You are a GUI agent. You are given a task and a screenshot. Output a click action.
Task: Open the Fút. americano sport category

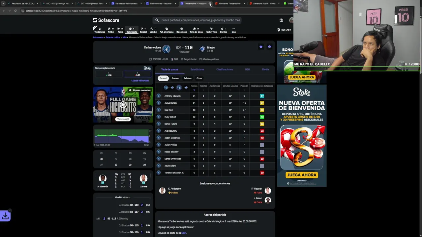coord(166,30)
